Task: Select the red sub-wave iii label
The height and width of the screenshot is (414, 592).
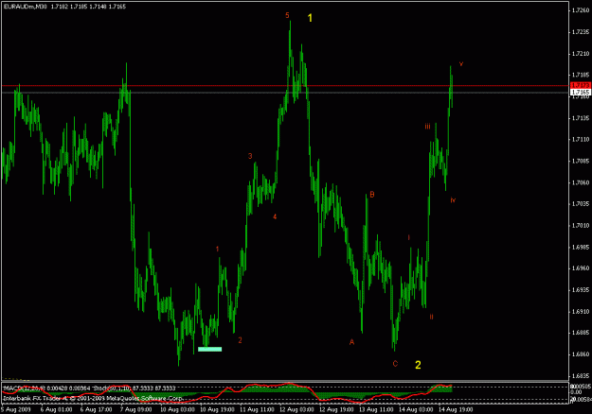Action: coord(427,127)
